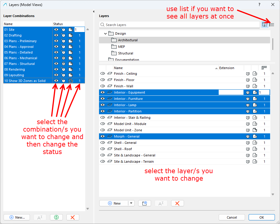Edit intersection number field of Interior - Equipment

[264, 92]
